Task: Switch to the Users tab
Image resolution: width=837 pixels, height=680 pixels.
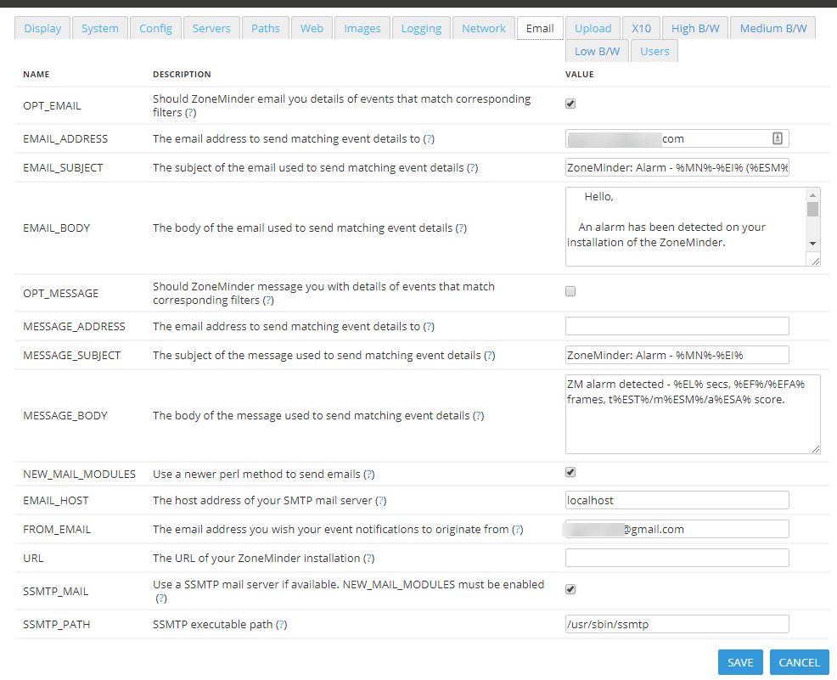Action: pyautogui.click(x=654, y=51)
